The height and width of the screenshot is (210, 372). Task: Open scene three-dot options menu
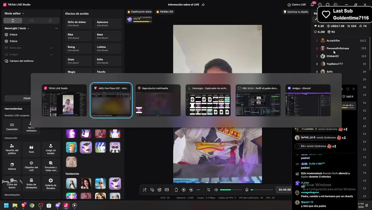57,28
